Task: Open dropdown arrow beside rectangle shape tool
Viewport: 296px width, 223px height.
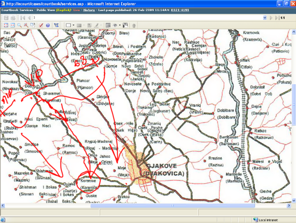Action: [x=73, y=25]
